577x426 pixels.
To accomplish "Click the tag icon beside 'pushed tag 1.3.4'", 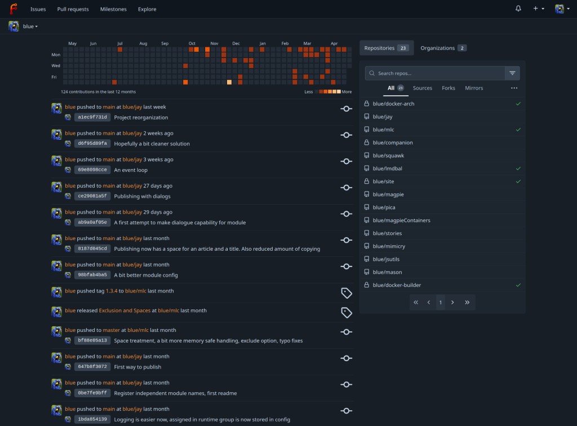I will tap(346, 294).
